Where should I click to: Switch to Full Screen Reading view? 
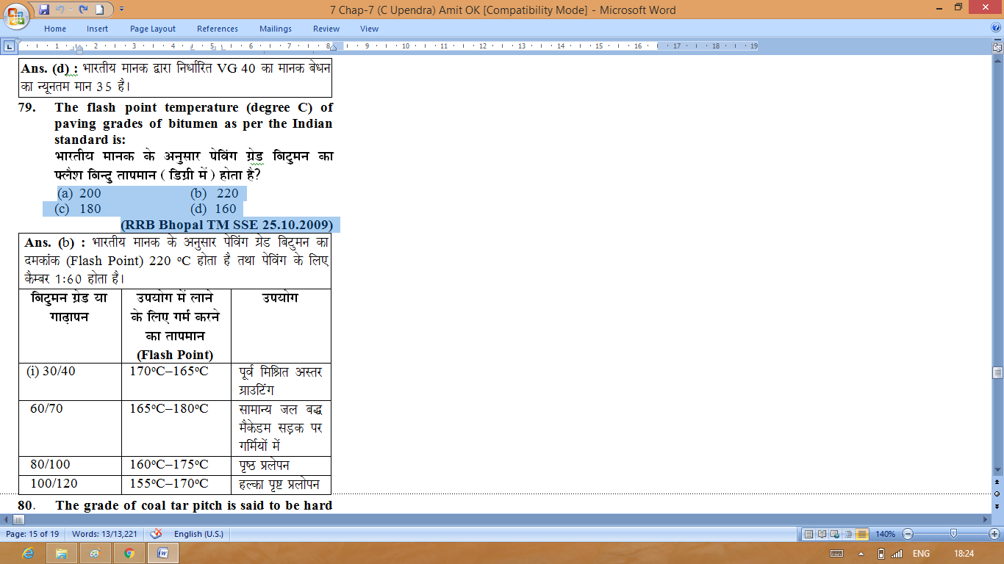(822, 534)
